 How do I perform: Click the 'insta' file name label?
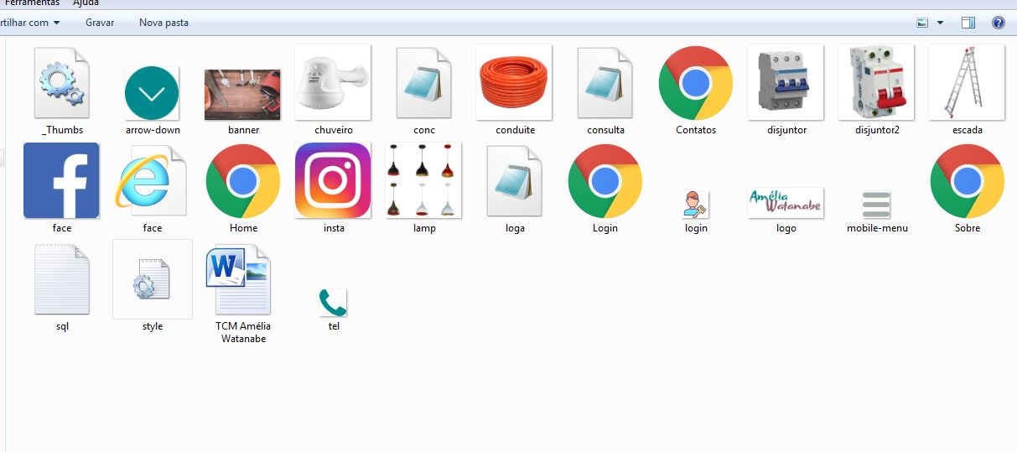tap(334, 228)
